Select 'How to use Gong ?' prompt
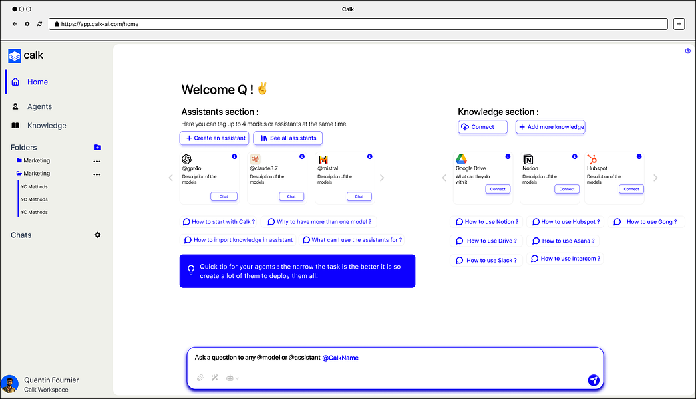The image size is (696, 399). click(x=646, y=222)
